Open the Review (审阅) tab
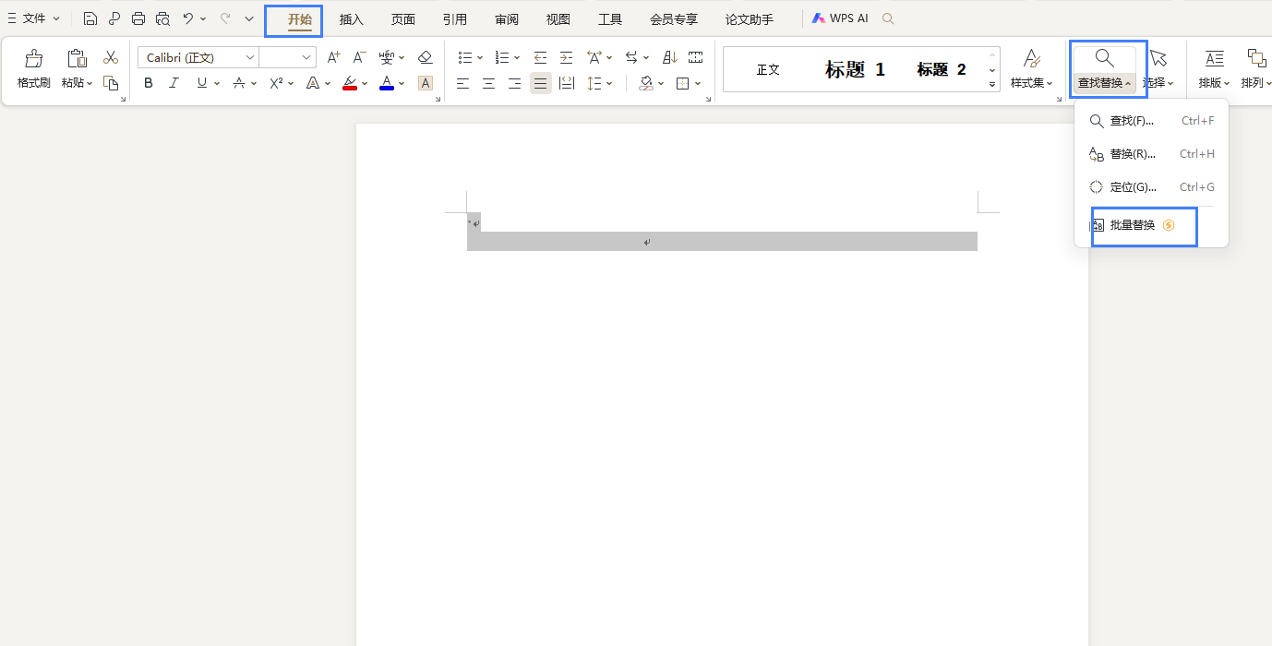The height and width of the screenshot is (646, 1272). pos(507,19)
